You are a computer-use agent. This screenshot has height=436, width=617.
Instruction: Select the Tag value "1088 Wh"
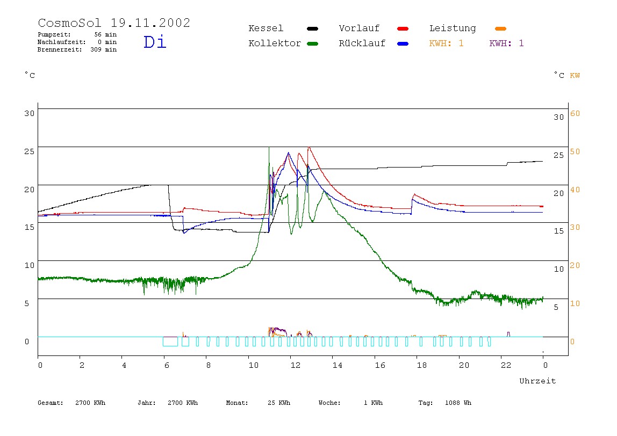click(458, 403)
